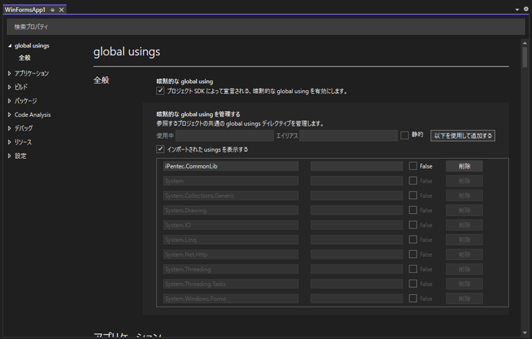Pin the WinFormsApp1 tab

[52, 10]
